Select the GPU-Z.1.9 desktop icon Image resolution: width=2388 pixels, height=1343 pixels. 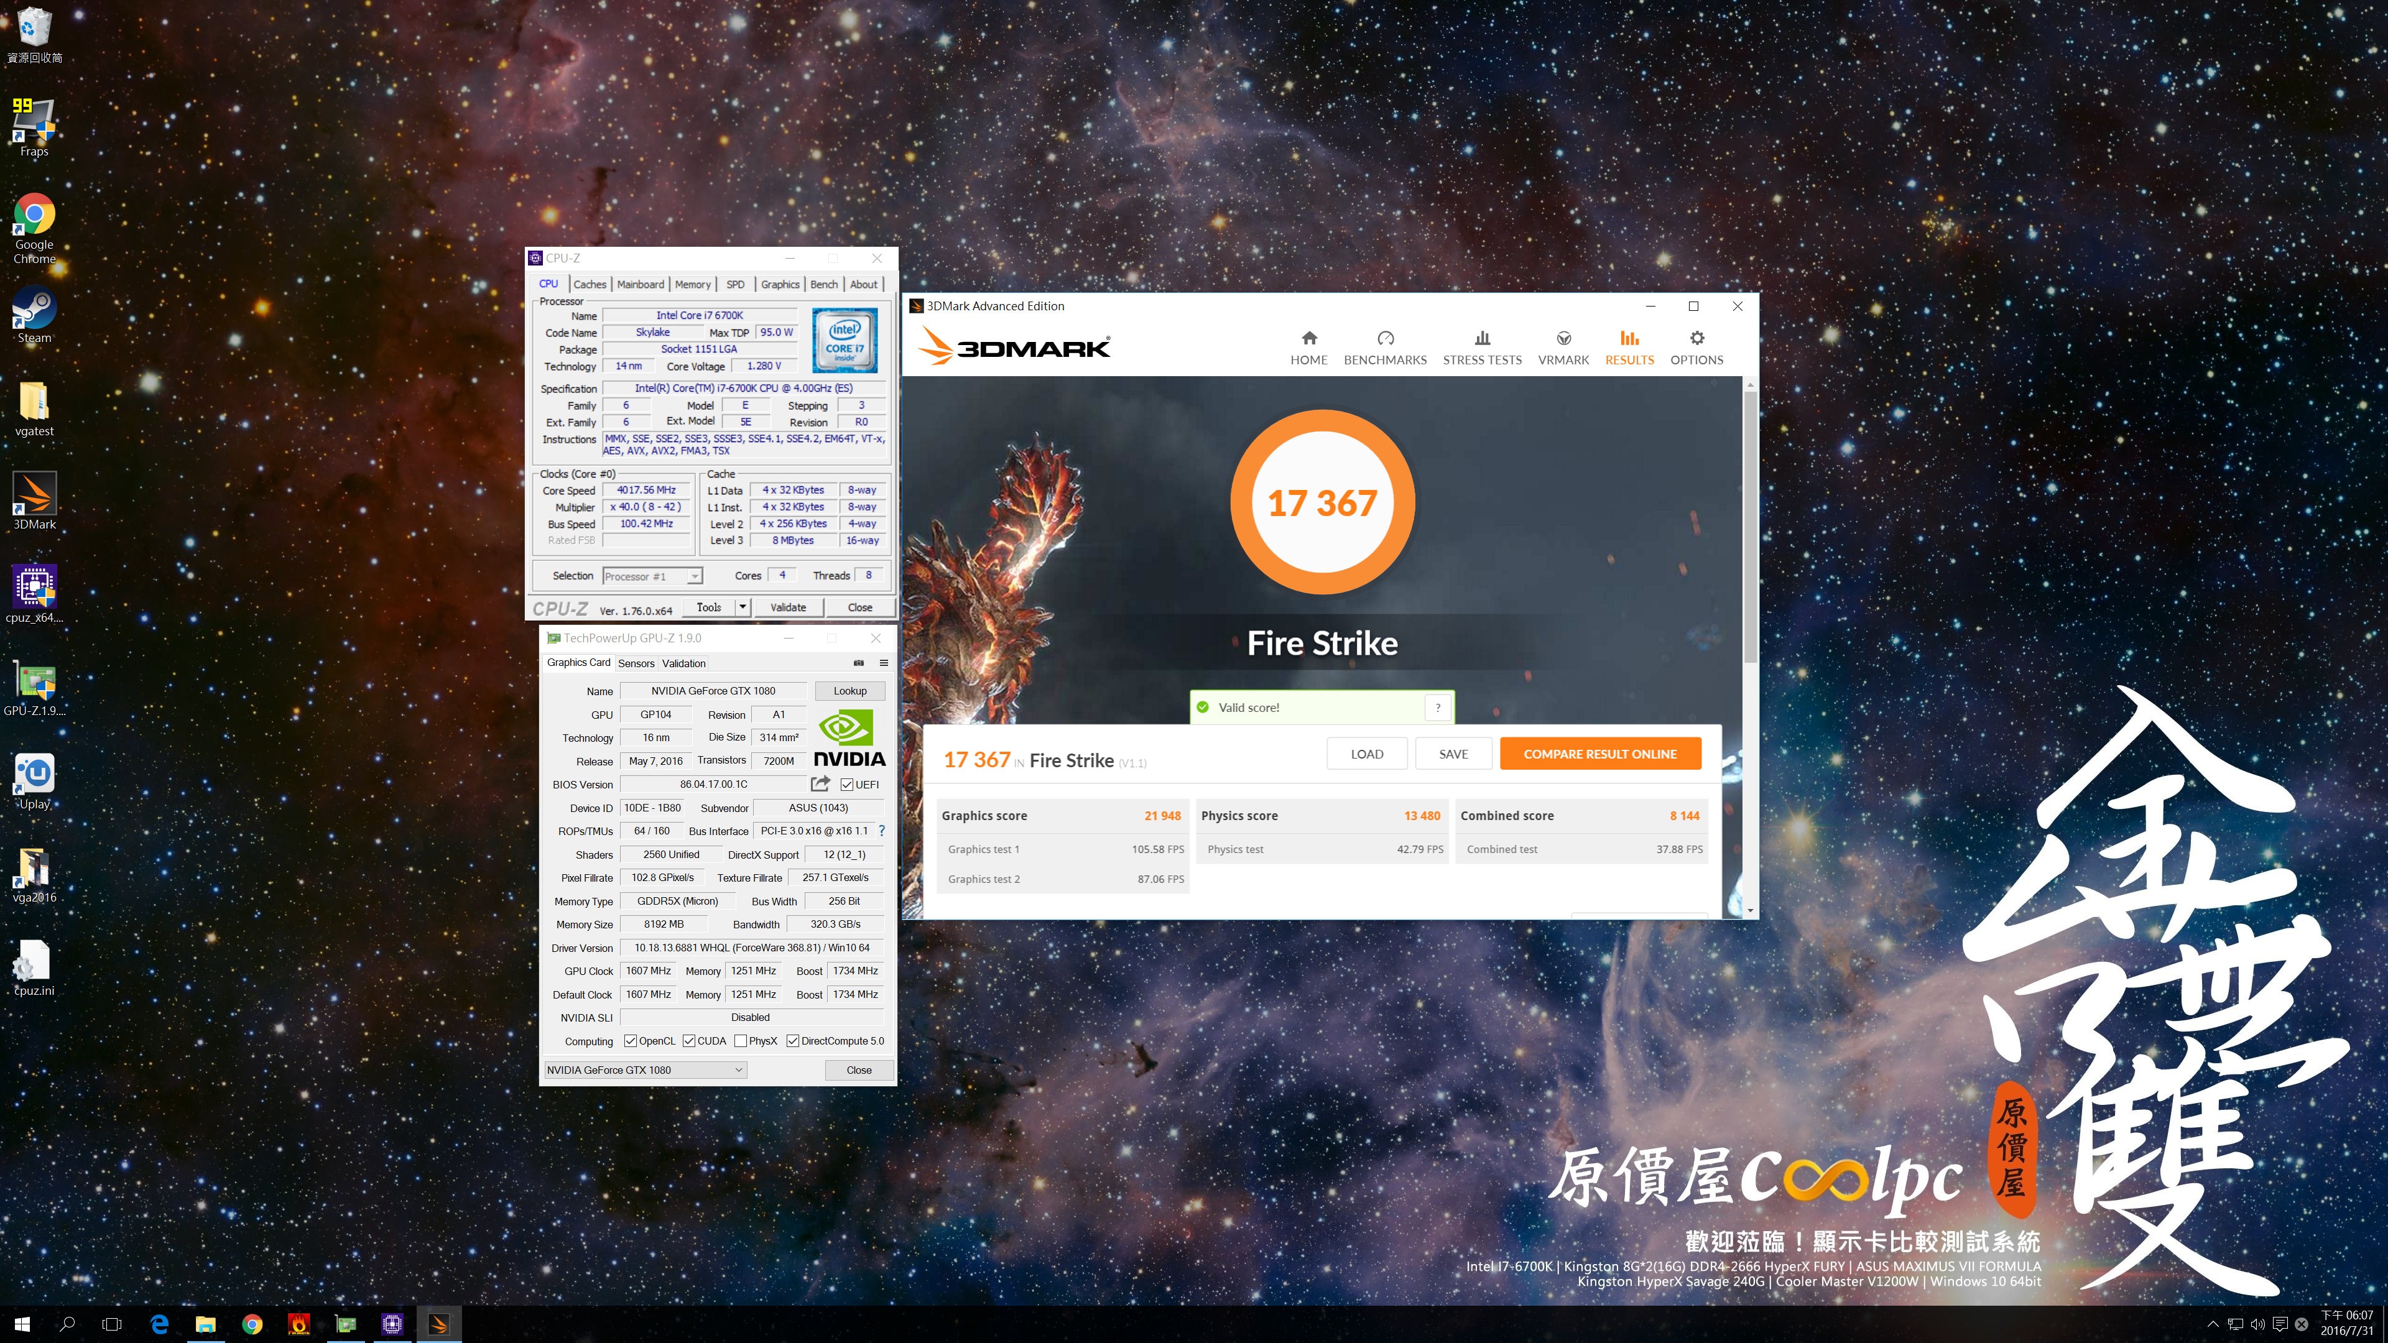[34, 689]
